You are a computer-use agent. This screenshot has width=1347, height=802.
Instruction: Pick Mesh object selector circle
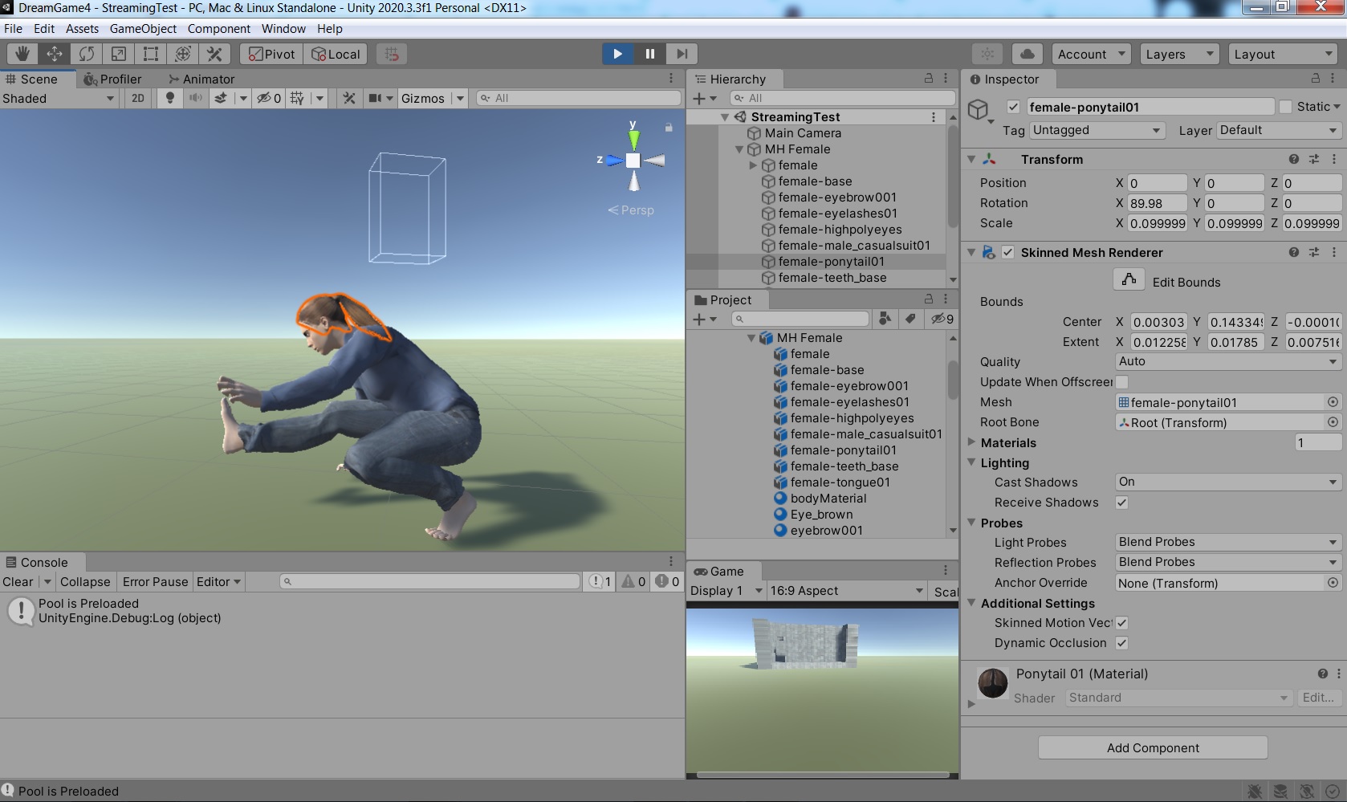click(x=1333, y=402)
